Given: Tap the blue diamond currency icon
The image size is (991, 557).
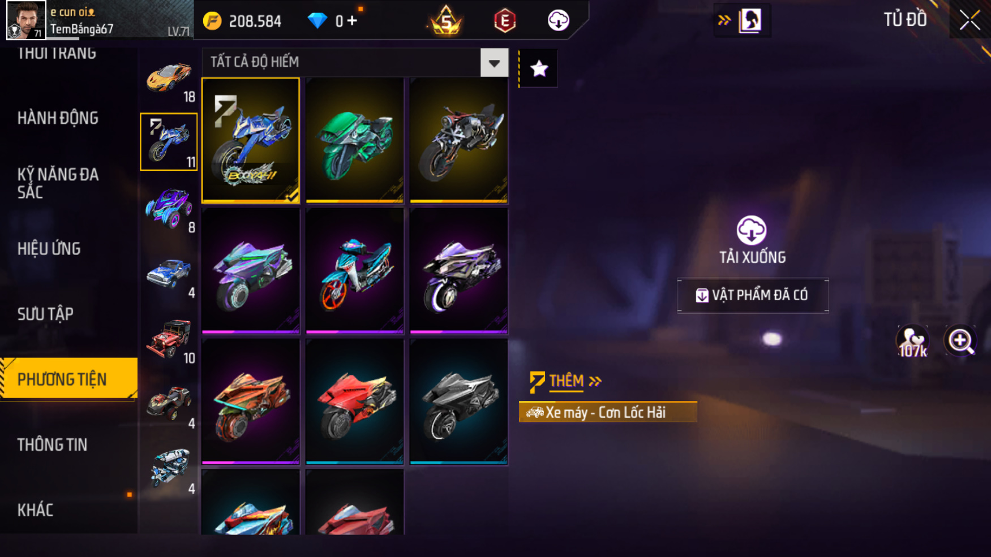Looking at the screenshot, I should [x=317, y=21].
